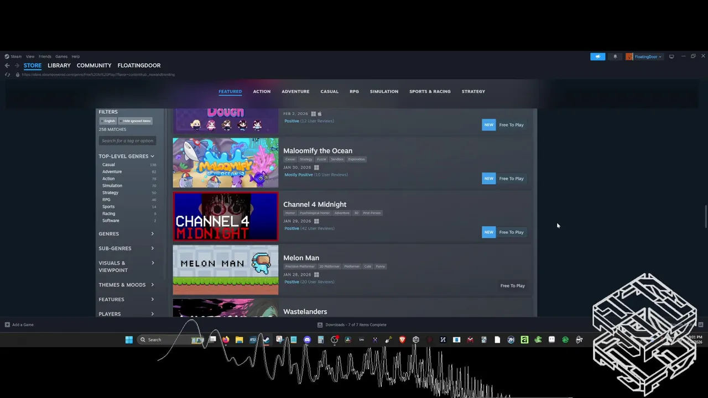The image size is (708, 398).
Task: Remove the Hide ignored items filter
Action: (x=135, y=121)
